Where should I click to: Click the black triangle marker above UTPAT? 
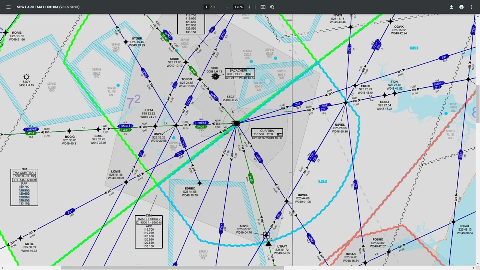[x=268, y=243]
